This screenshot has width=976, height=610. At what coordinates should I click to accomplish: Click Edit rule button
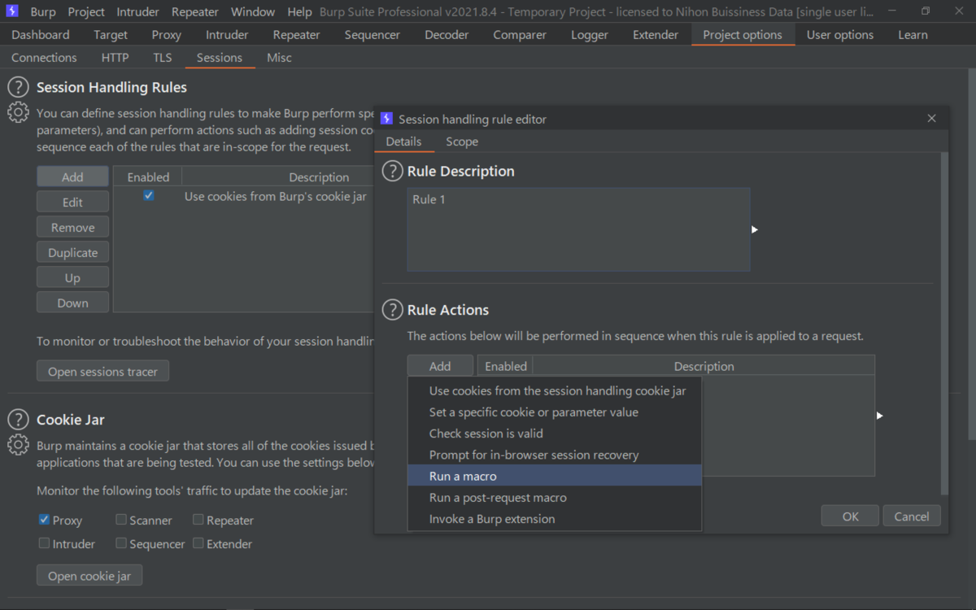tap(72, 202)
